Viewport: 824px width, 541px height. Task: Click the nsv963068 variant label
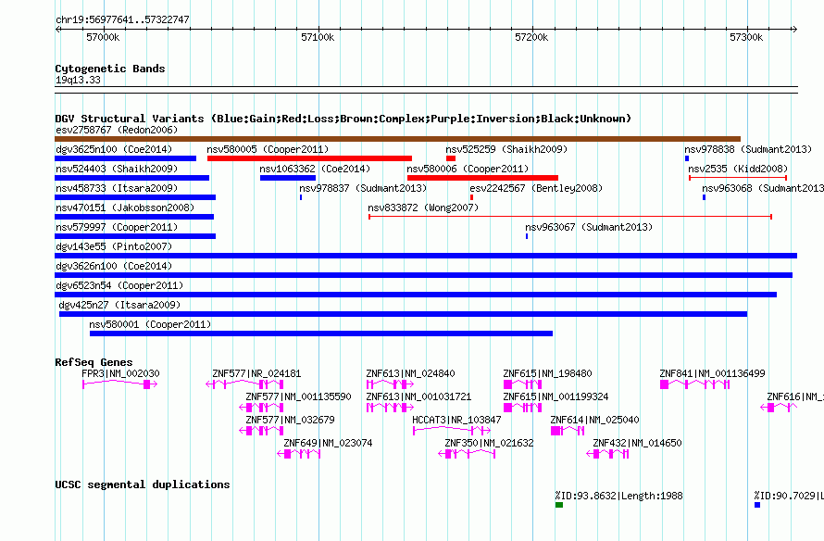[763, 188]
